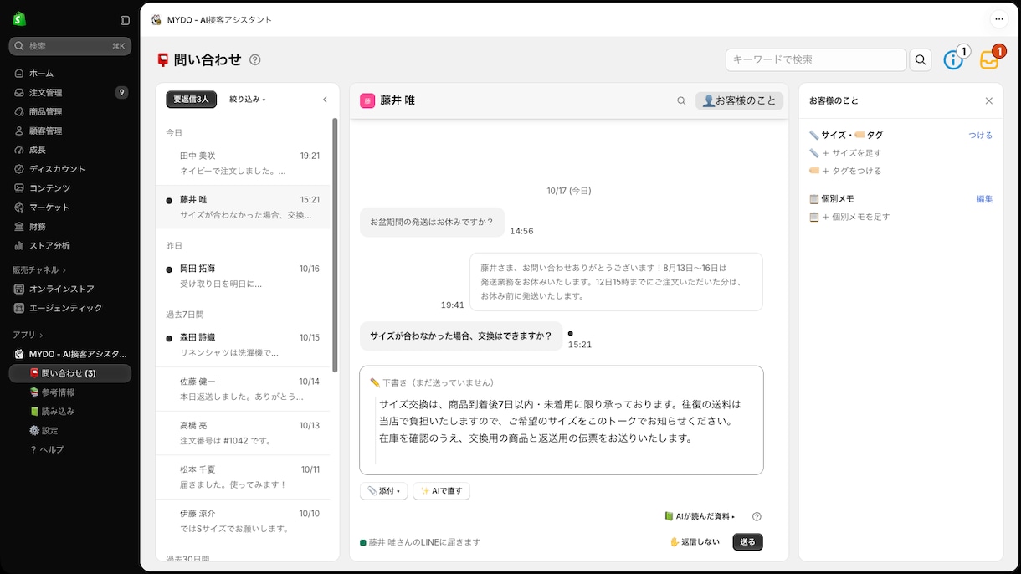Viewport: 1021px width, 574px height.
Task: Select 問い合わせ (3) in app menu
Action: click(69, 373)
